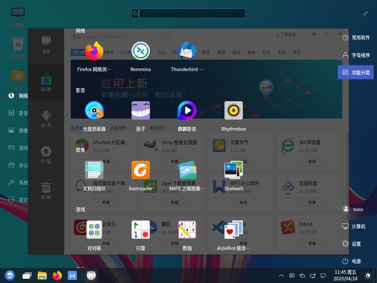Screen dimensions: 377x283
Task: Open the hamburger menu of software center
Action: pos(314,34)
